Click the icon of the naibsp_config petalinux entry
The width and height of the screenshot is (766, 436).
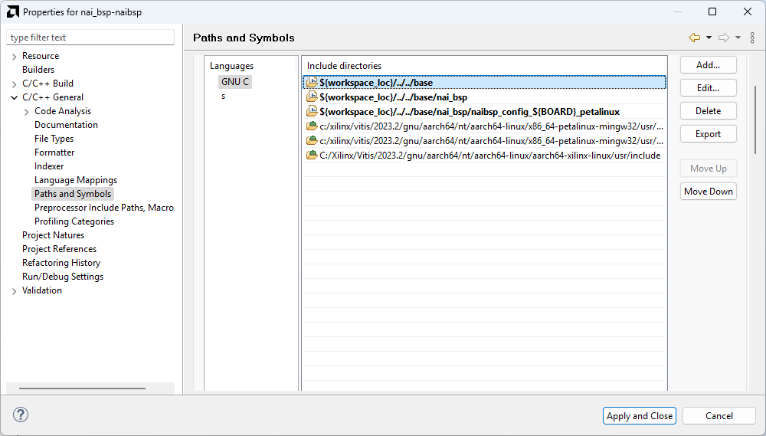(312, 112)
